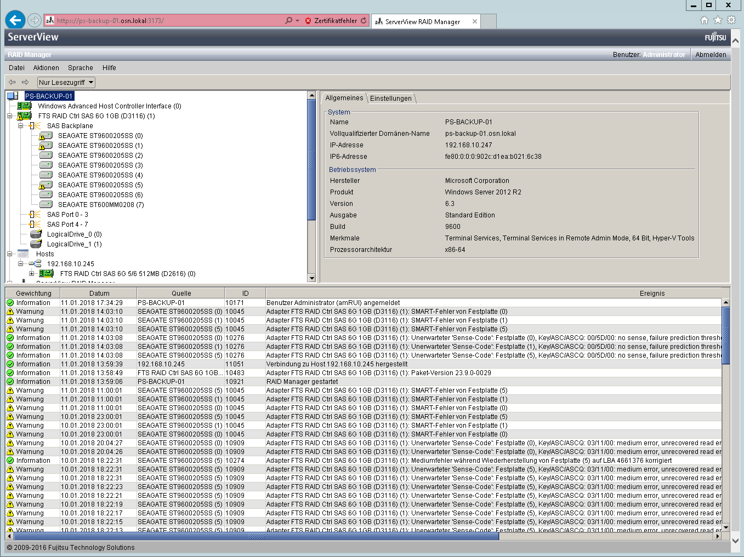Open the Aktionen menu

(x=46, y=68)
